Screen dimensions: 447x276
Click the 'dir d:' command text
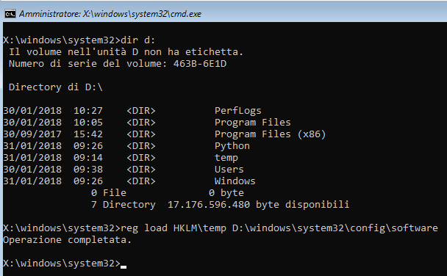(x=138, y=40)
